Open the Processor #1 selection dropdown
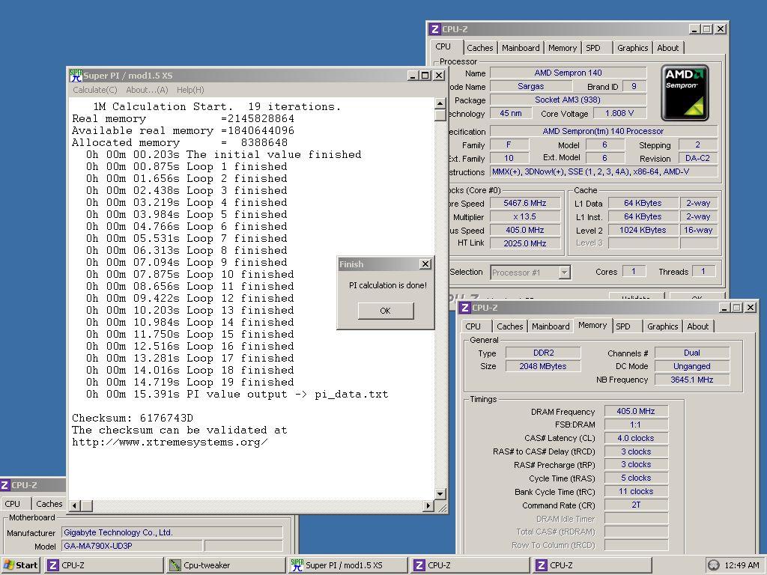 click(565, 273)
